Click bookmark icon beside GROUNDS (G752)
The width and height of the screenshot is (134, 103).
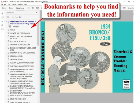(8, 56)
